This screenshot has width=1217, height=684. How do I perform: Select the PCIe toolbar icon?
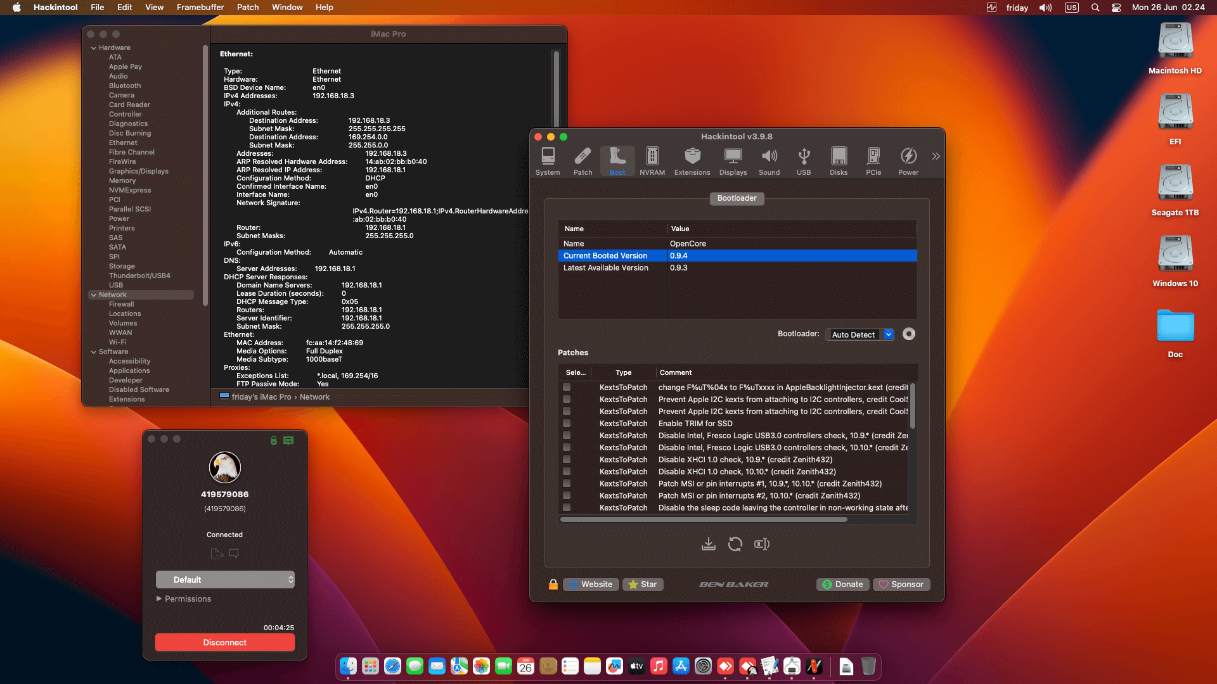coord(873,160)
